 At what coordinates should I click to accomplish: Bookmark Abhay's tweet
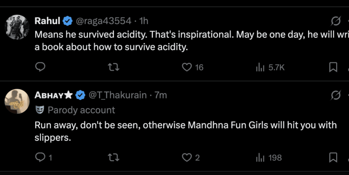pos(333,157)
